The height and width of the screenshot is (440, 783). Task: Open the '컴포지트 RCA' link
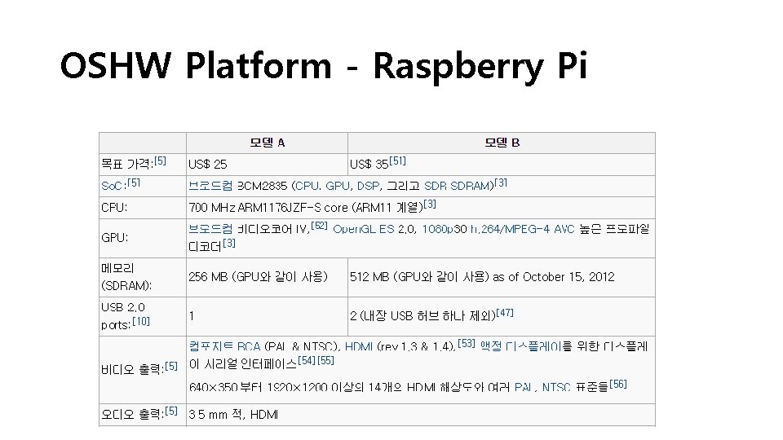point(225,346)
